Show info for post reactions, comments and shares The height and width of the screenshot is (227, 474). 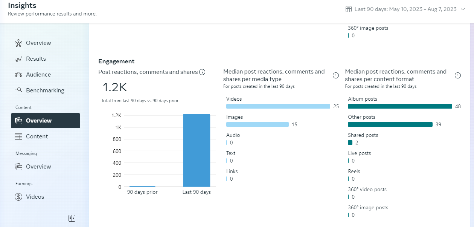[202, 72]
